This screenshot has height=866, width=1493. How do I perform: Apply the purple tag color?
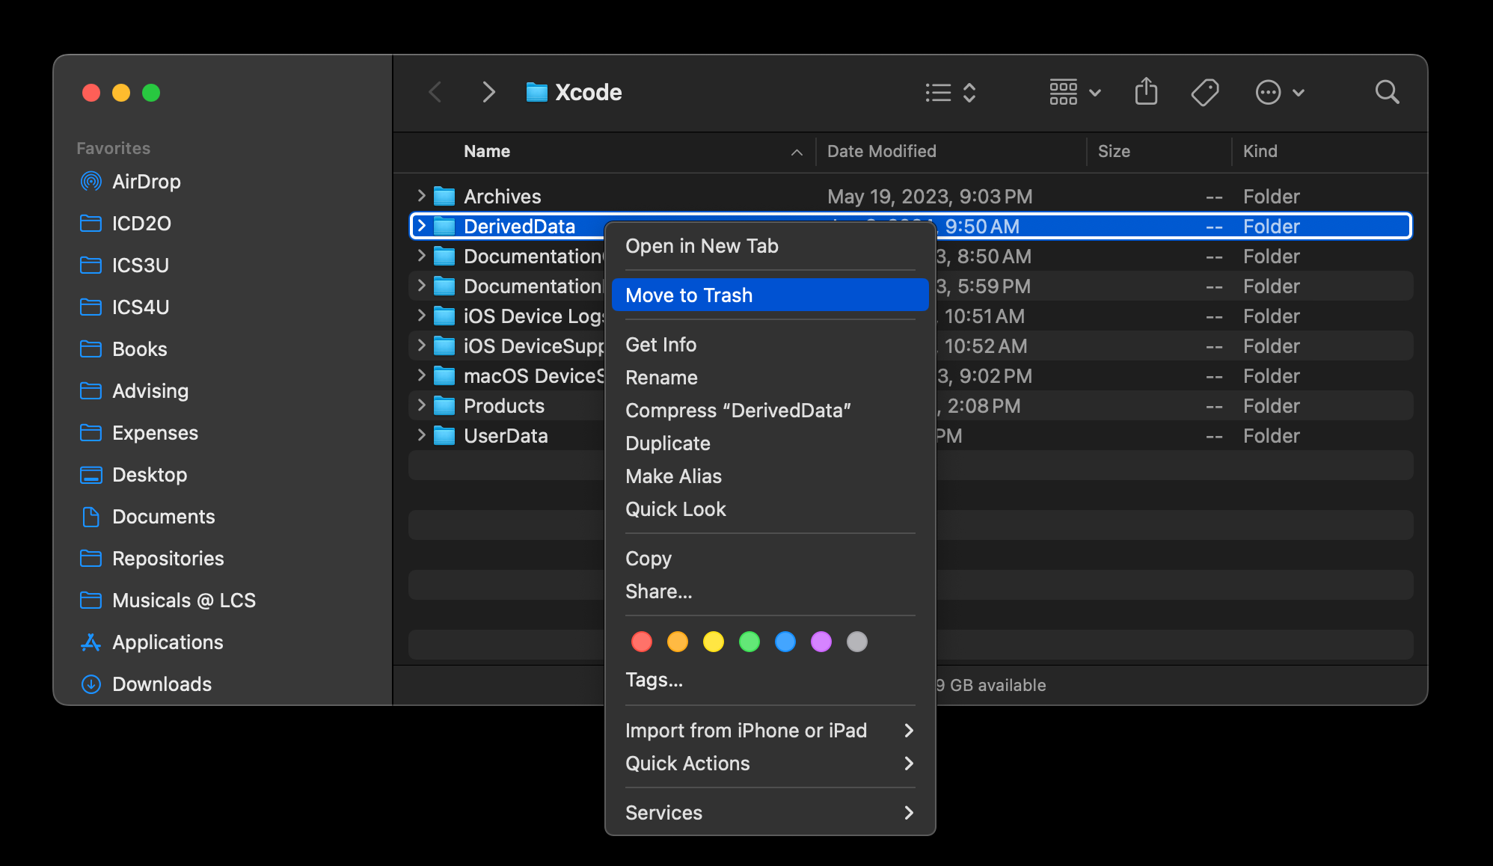click(821, 642)
